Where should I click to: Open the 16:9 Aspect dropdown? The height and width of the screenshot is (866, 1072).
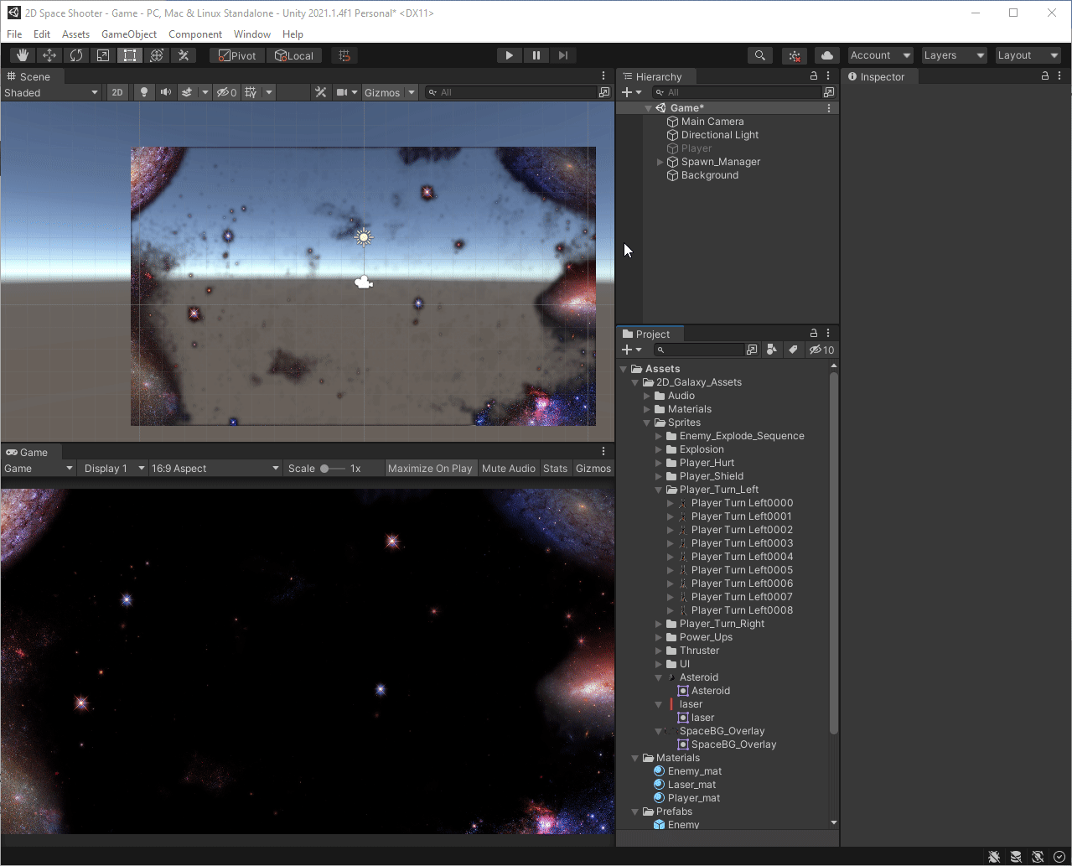(x=215, y=469)
